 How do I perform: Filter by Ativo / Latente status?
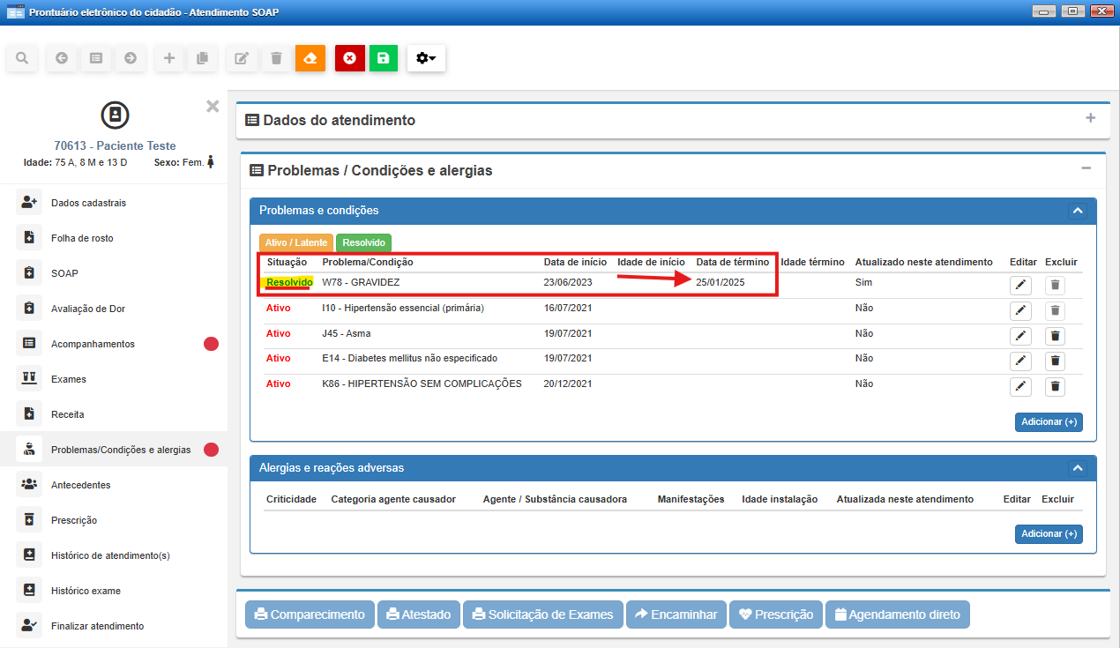295,242
